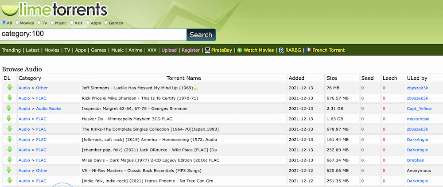Open Games in the navigation bar
Screen dimensions: 443x187
click(x=99, y=50)
